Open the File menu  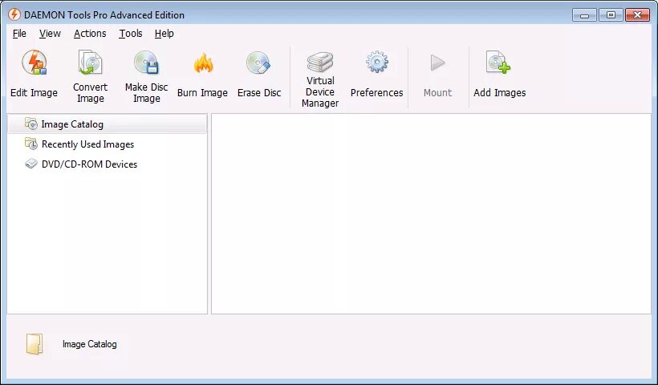(x=19, y=34)
